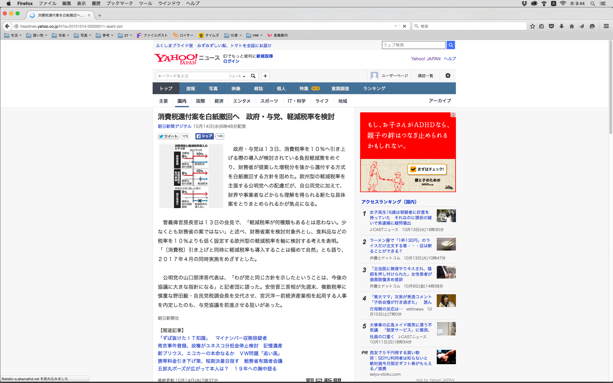The image size is (613, 383).
Task: Click the Firefox back arrow button
Action: click(x=7, y=26)
